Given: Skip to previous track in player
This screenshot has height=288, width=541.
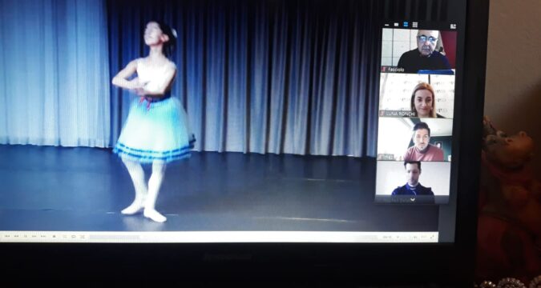Looking at the screenshot, I should click(7, 236).
